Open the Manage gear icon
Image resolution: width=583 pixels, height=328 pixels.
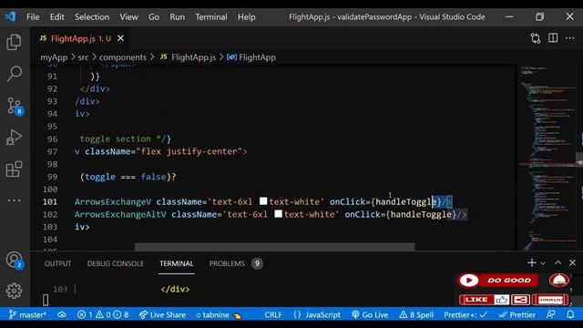pos(15,291)
